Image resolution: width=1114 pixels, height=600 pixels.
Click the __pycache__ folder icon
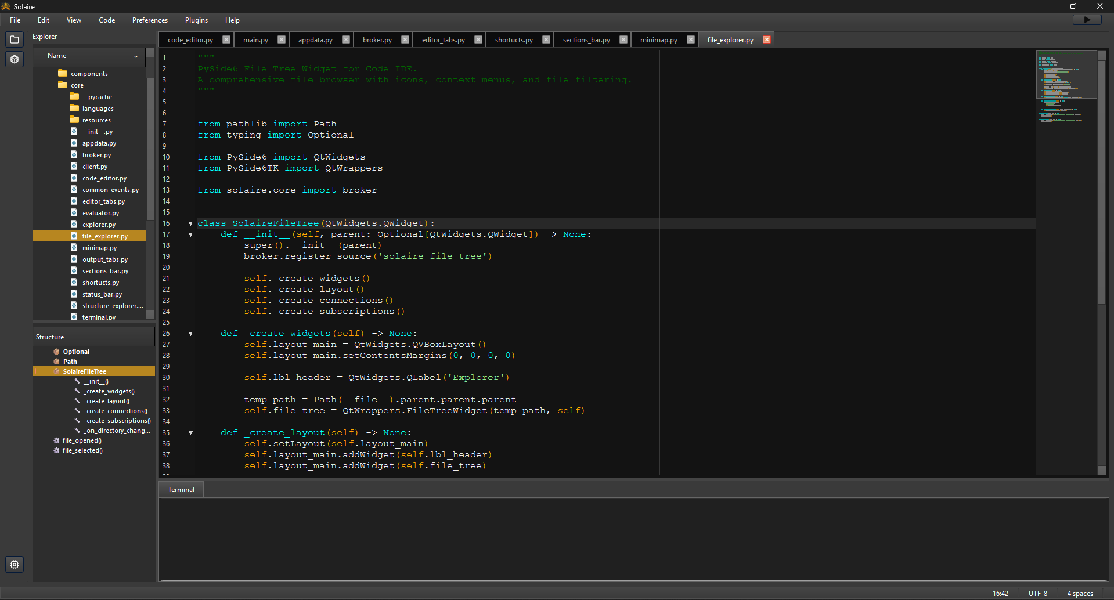coord(74,96)
